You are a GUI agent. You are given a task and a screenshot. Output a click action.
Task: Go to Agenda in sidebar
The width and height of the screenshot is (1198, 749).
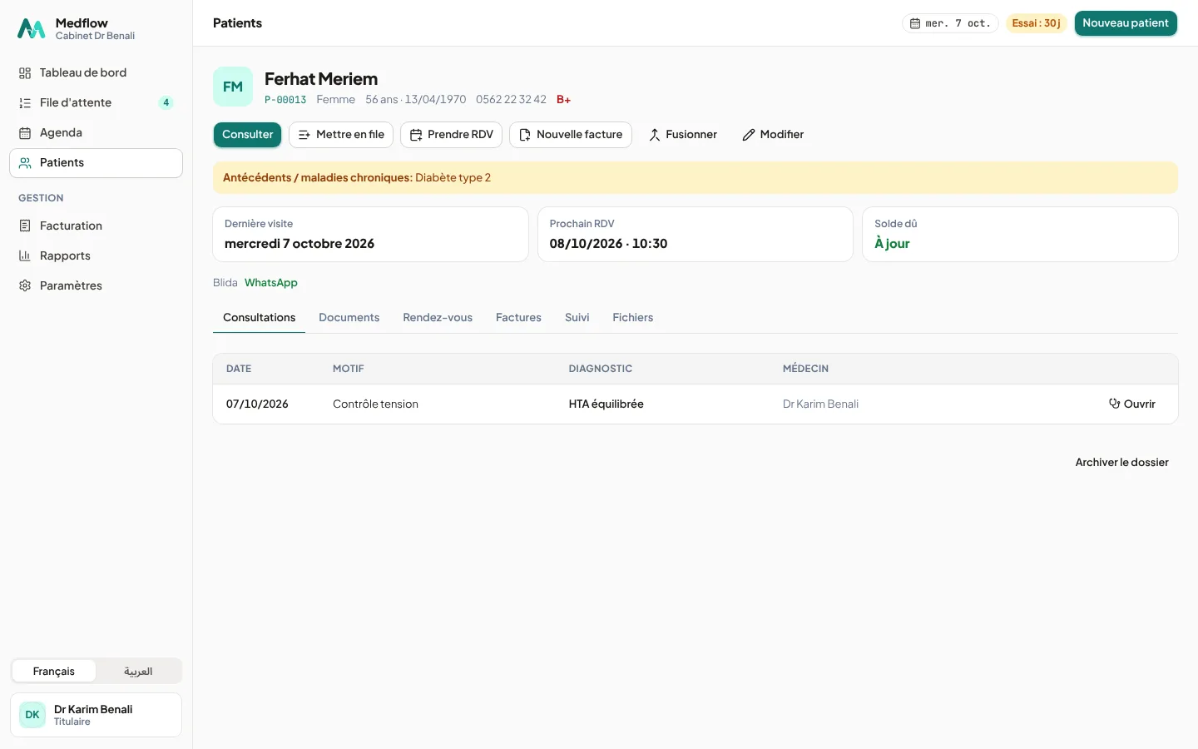pos(96,133)
